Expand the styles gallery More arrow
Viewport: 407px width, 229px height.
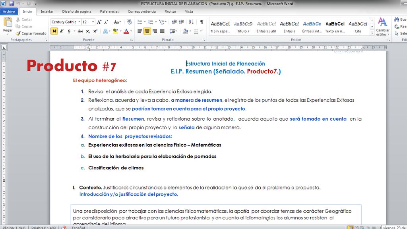coord(372,33)
